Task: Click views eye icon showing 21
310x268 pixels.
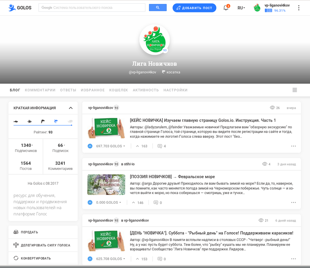Action: (x=261, y=220)
